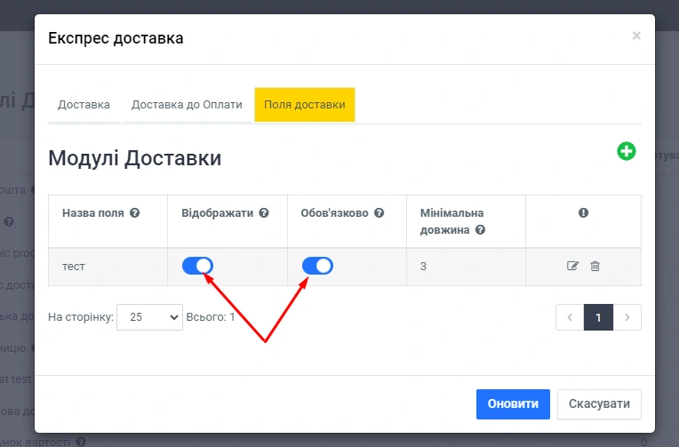Image resolution: width=679 pixels, height=447 pixels.
Task: Close the "Експрес доставка" dialog
Action: click(636, 36)
